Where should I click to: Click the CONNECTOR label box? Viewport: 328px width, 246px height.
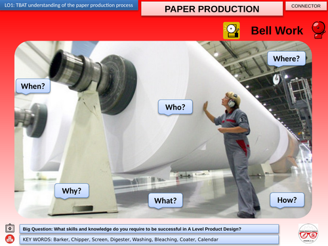(x=306, y=6)
